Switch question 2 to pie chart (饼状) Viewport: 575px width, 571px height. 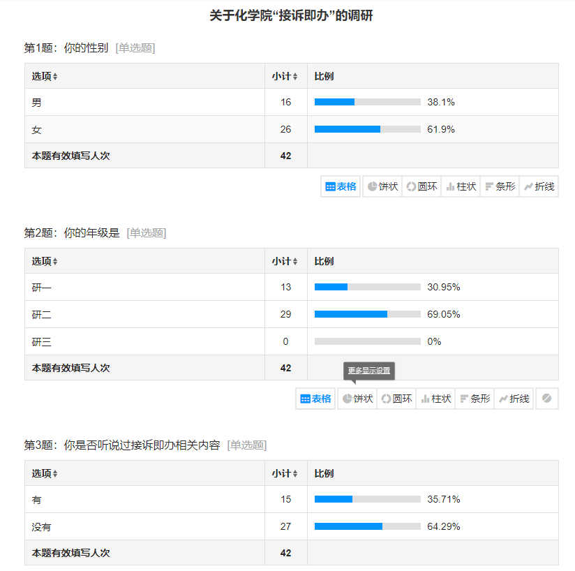pos(357,399)
